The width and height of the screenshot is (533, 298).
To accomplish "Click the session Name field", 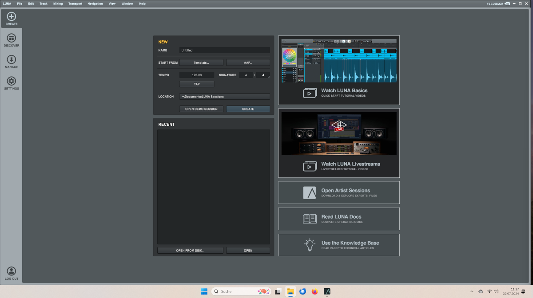I will (x=225, y=50).
